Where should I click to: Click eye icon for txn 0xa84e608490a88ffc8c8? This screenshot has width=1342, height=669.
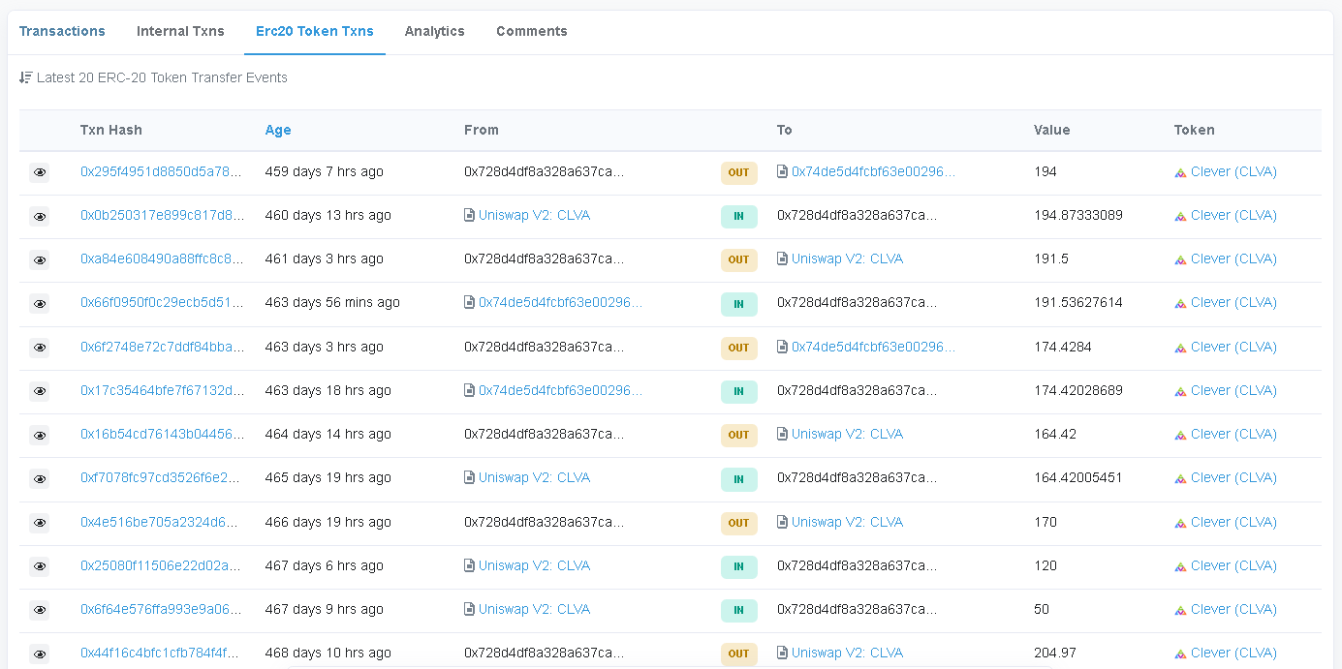(40, 259)
